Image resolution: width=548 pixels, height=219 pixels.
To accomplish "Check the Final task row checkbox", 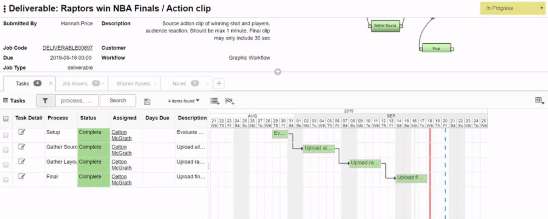I will 6,180.
